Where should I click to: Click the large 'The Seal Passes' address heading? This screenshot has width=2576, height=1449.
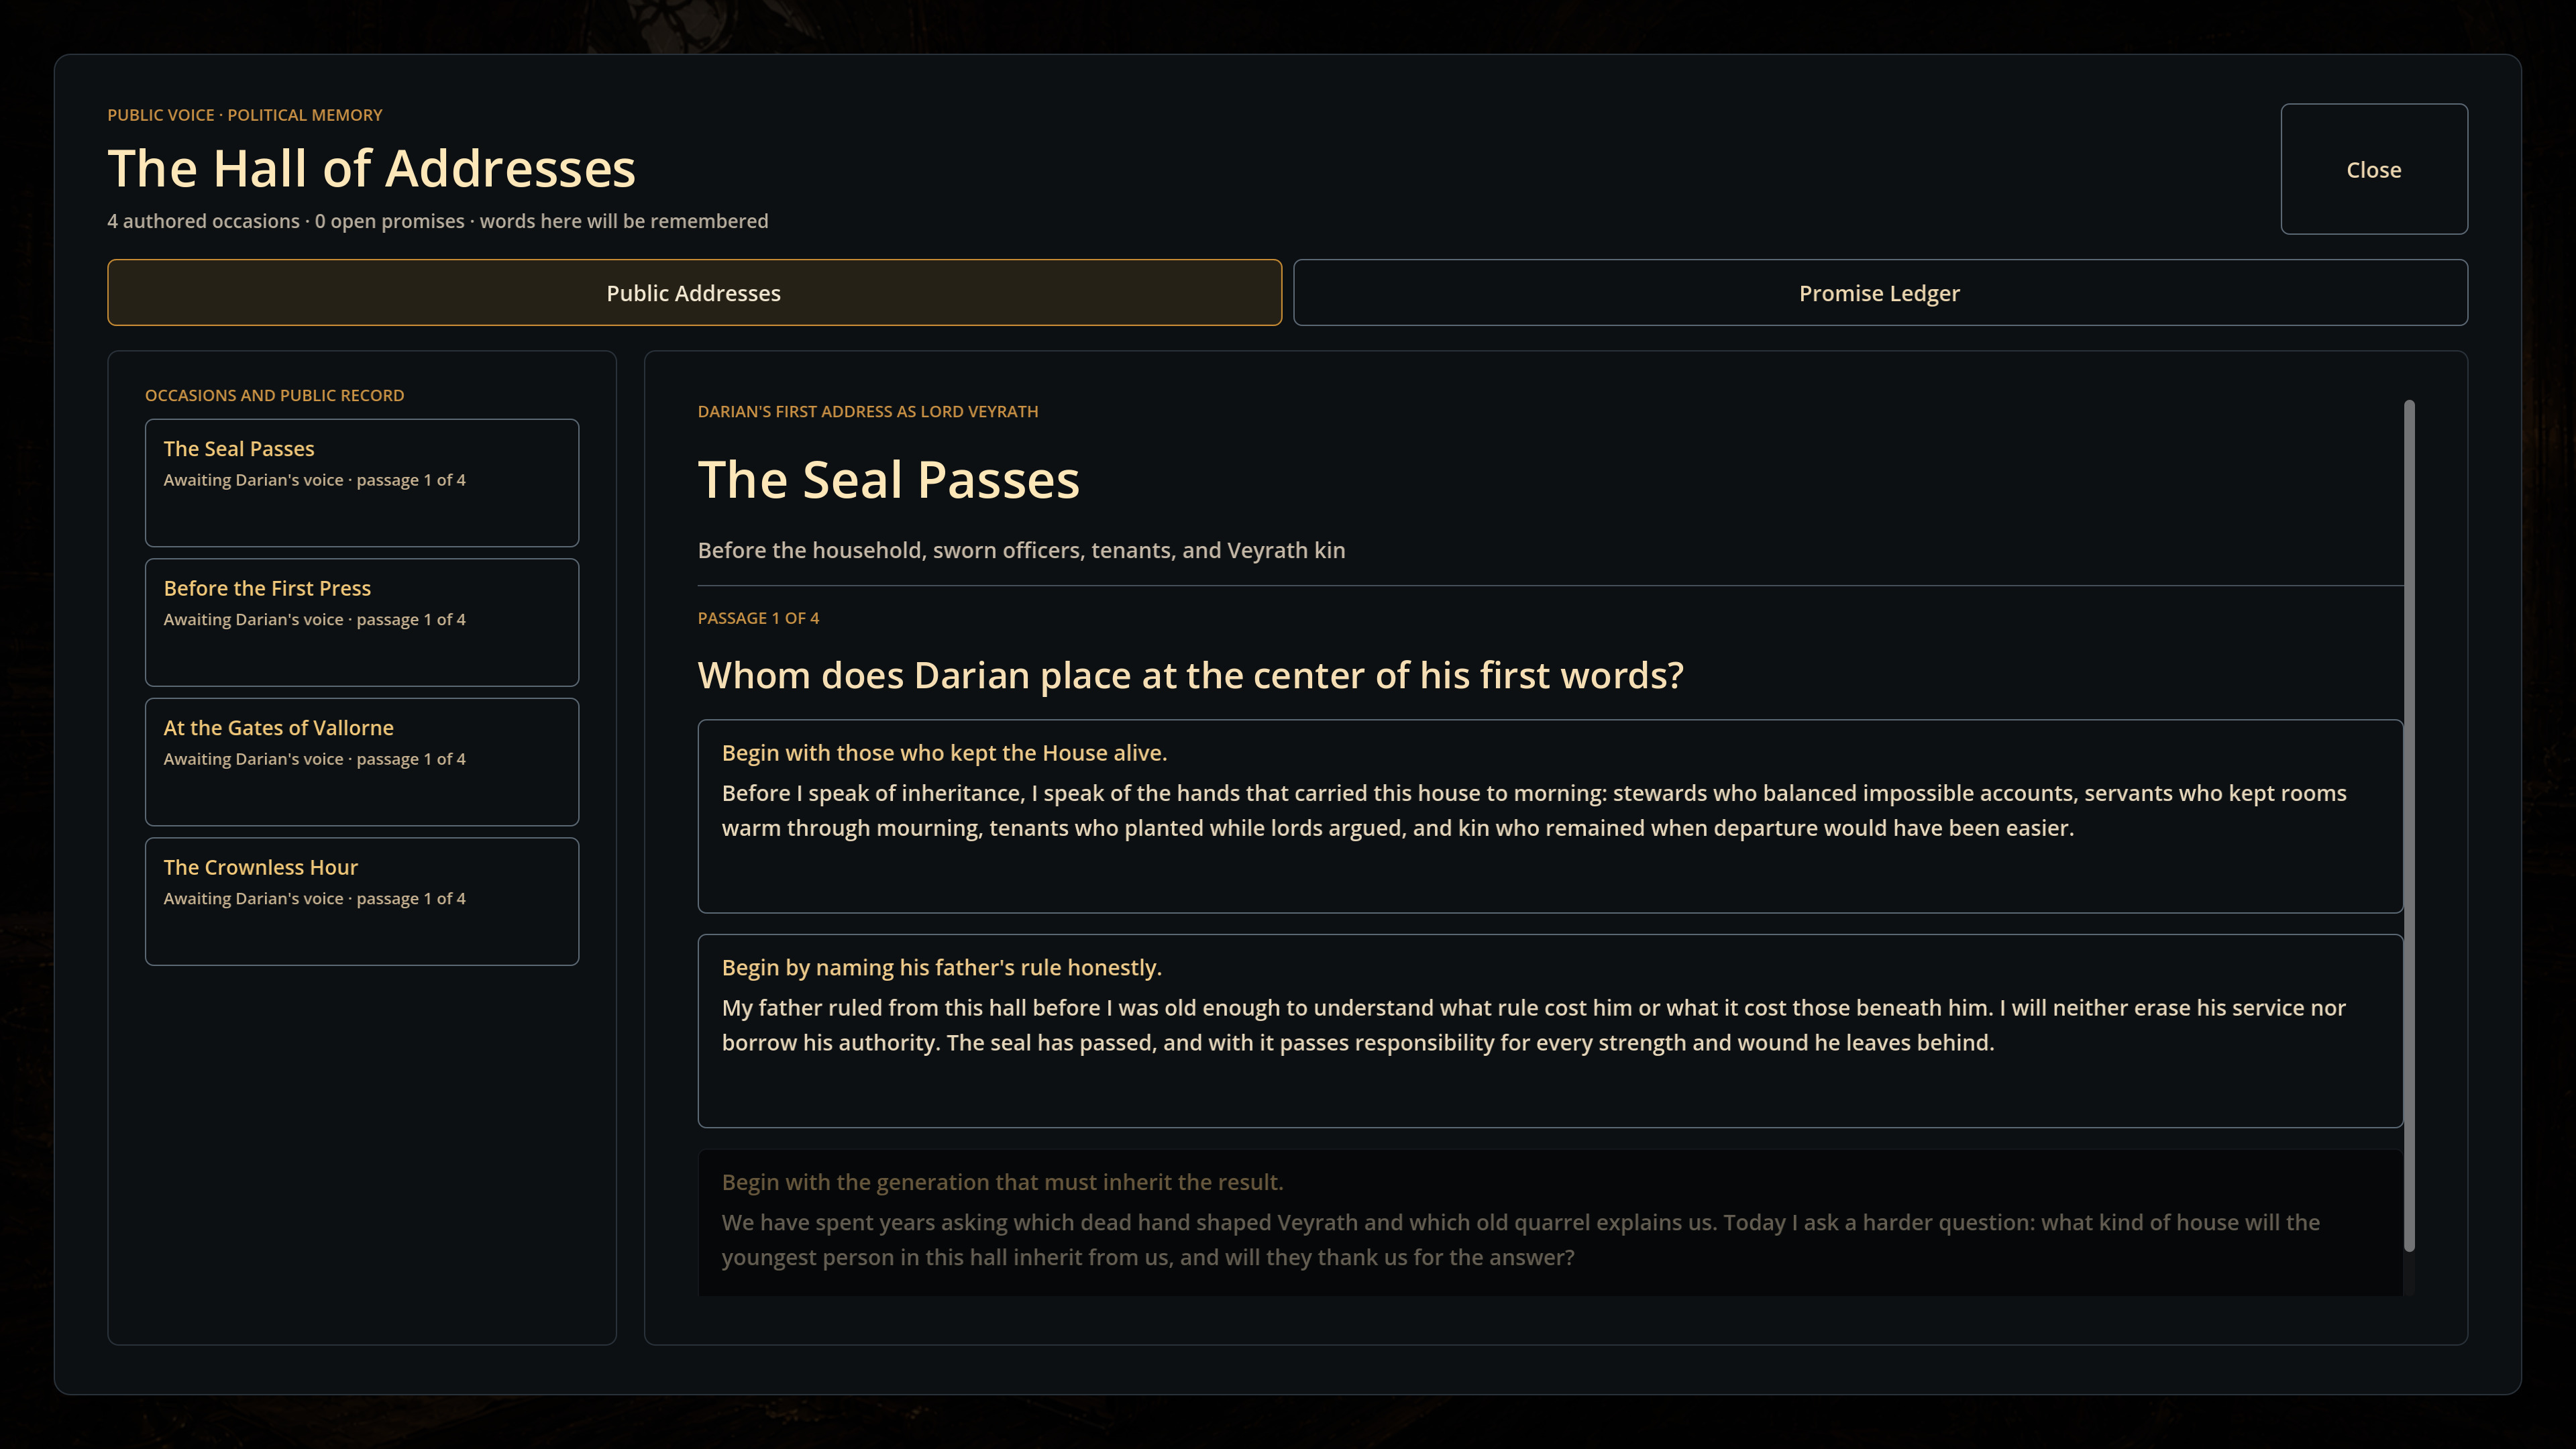(889, 480)
